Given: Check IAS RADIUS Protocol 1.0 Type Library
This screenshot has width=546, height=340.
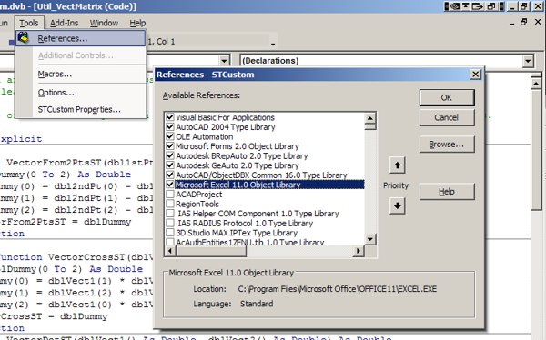Looking at the screenshot, I should click(x=170, y=223).
